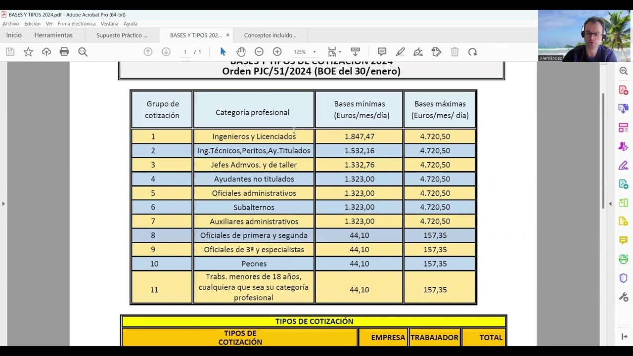
Task: Activate the Hand pan tool
Action: click(x=241, y=52)
